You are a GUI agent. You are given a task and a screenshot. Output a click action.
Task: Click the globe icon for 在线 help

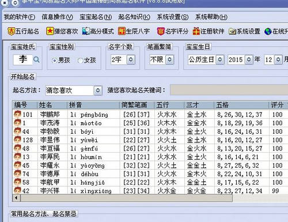[268, 31]
